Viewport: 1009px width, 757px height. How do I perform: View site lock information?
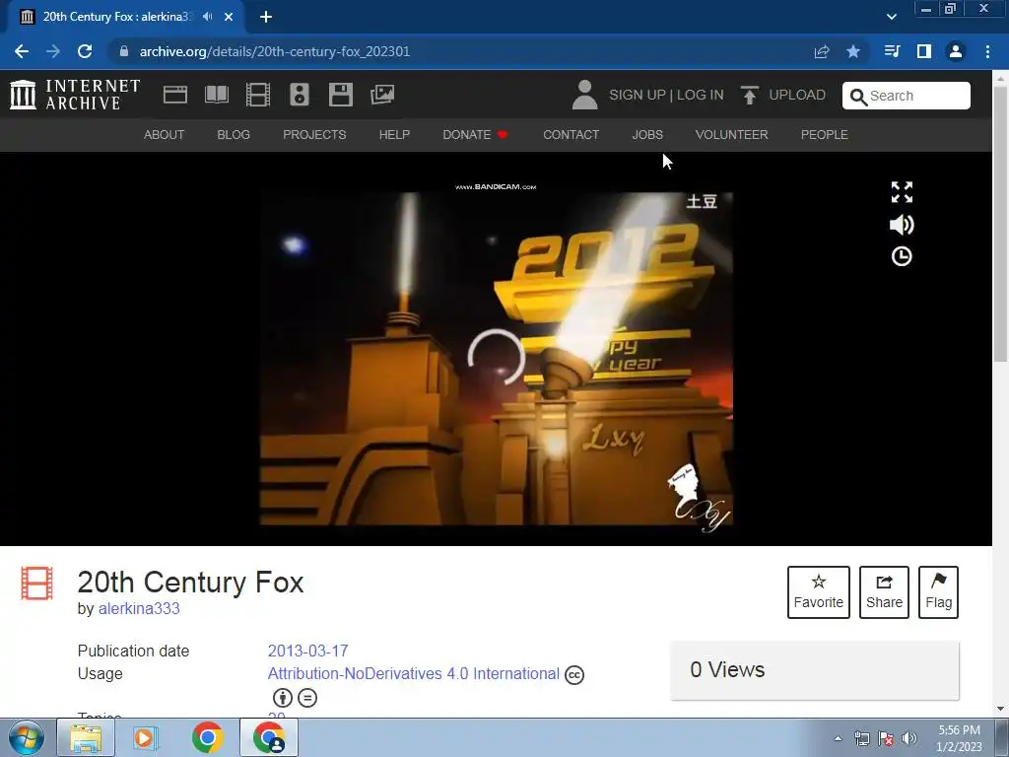pos(124,51)
